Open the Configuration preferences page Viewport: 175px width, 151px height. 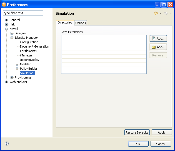click(x=29, y=42)
